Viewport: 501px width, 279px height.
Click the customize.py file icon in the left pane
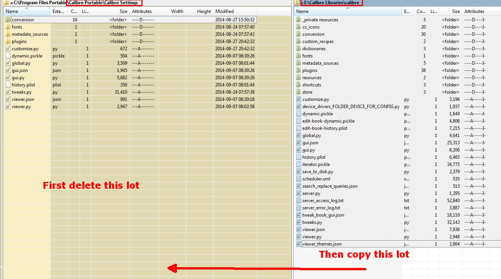pyautogui.click(x=8, y=49)
